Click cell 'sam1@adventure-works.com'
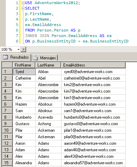This screenshot has height=167, width=137. point(93,111)
